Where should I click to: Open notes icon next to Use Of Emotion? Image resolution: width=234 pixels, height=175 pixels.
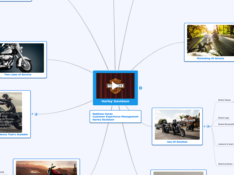coord(205,126)
